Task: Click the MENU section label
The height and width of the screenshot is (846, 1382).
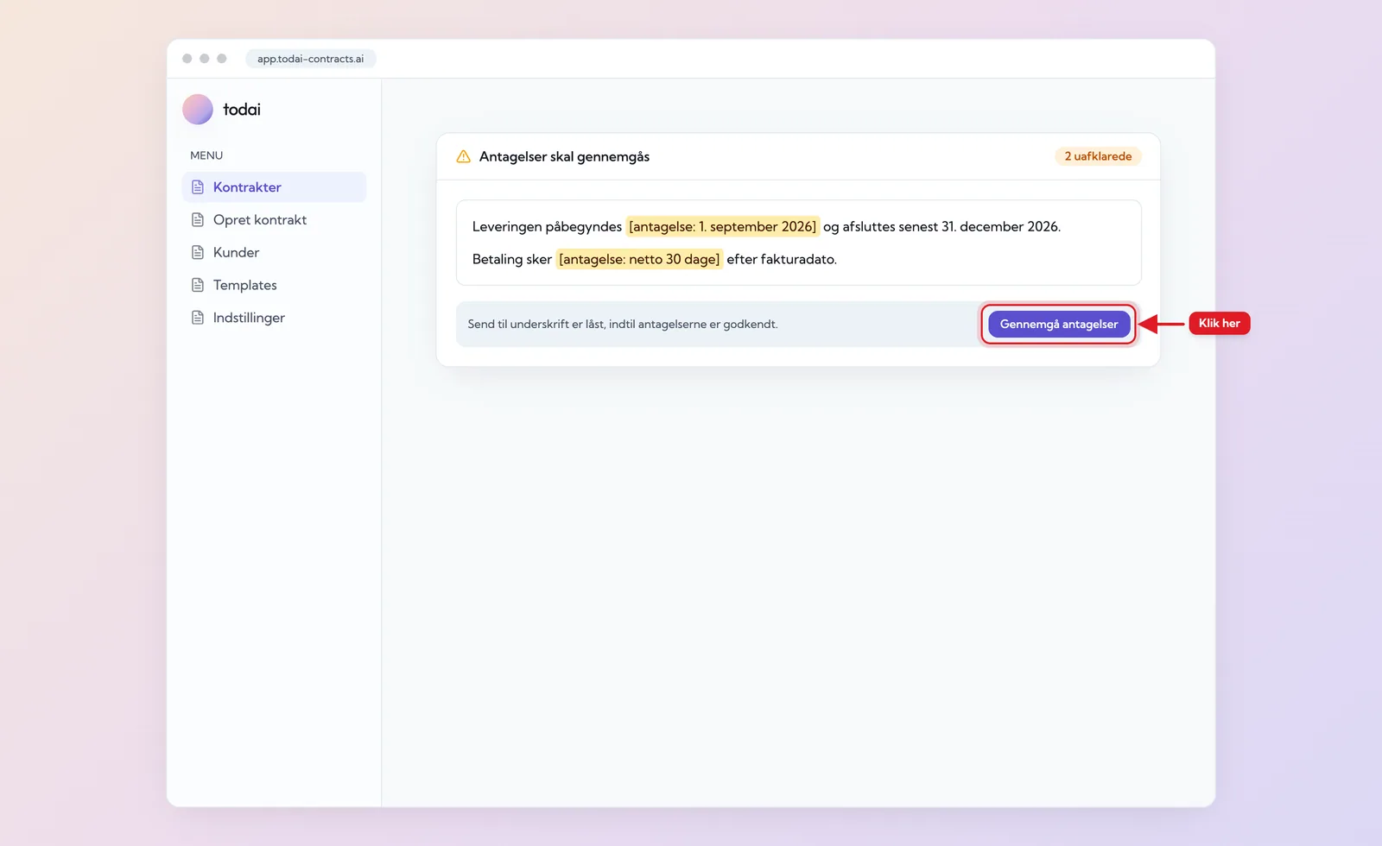Action: [206, 155]
